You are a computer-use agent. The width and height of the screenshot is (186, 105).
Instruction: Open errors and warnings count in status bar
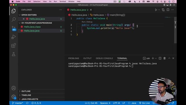point(36,103)
